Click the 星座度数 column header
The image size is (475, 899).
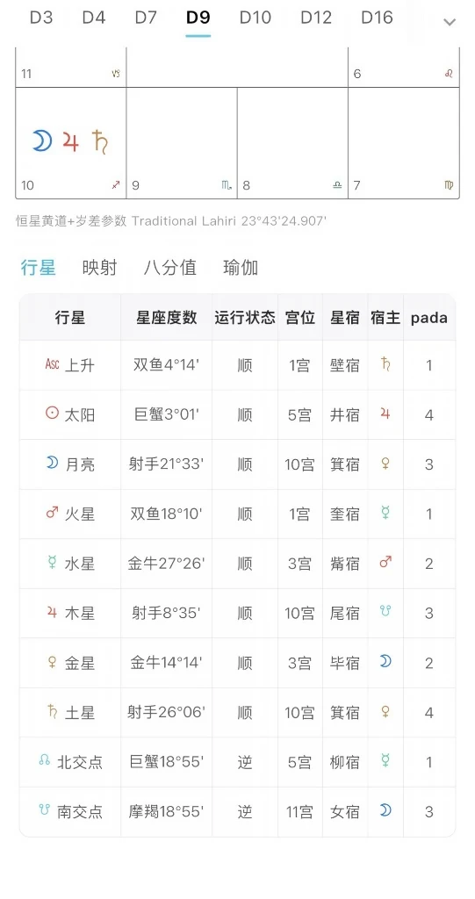click(166, 318)
